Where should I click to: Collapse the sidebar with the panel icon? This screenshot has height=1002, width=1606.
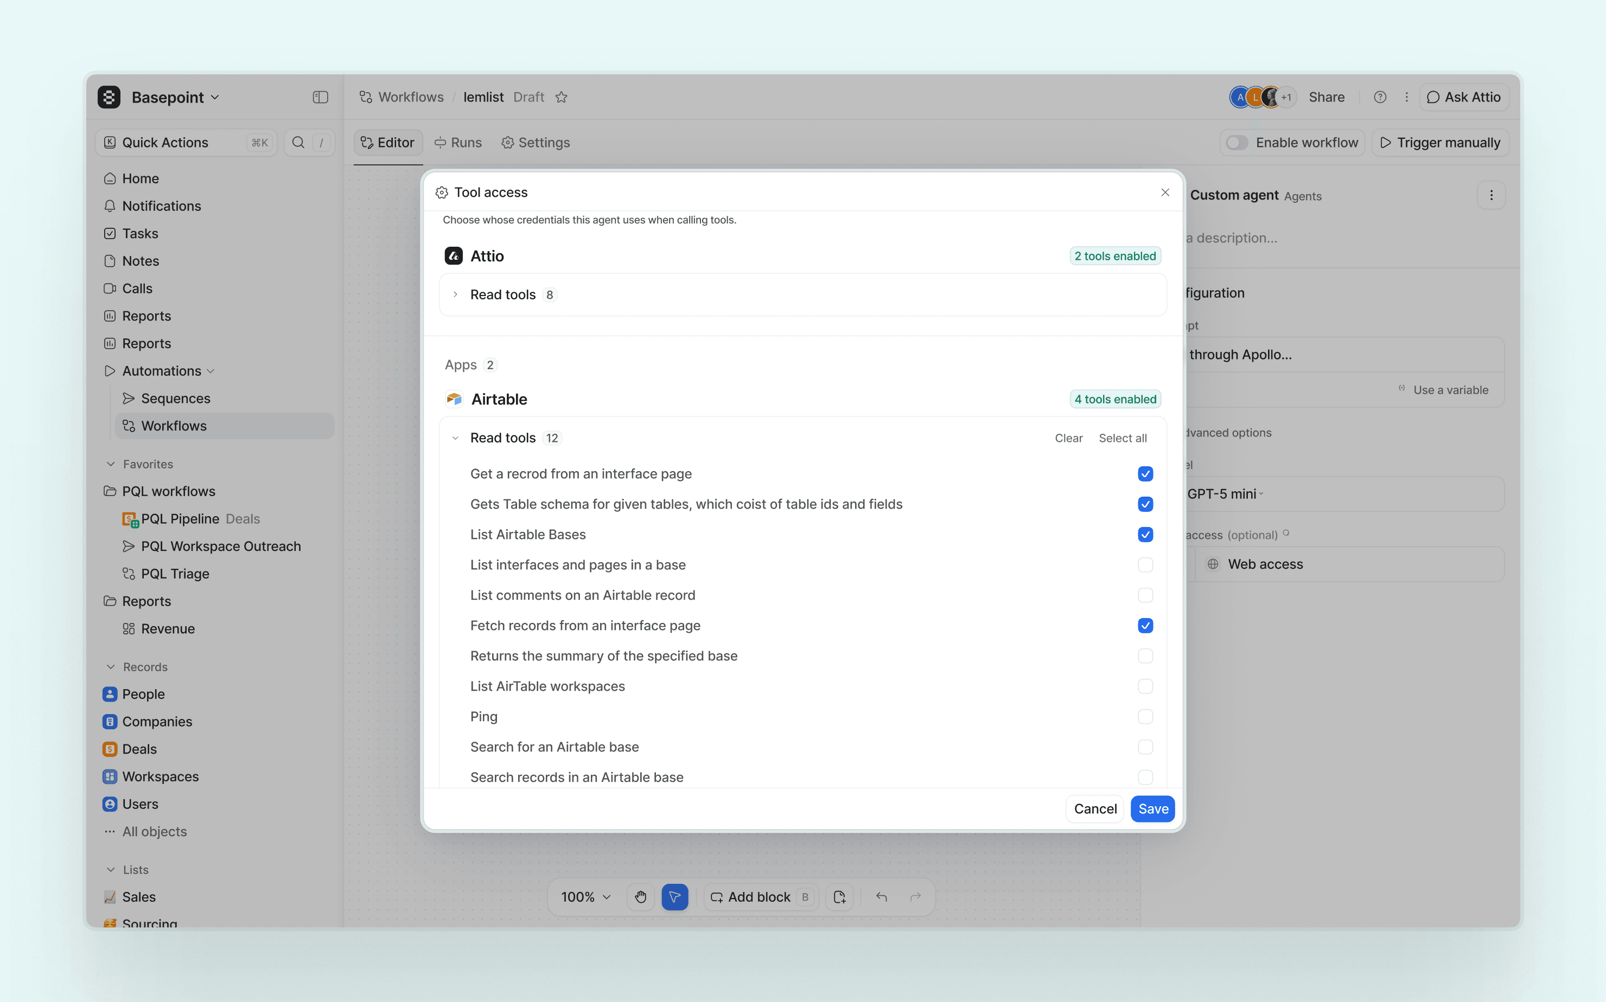[320, 98]
